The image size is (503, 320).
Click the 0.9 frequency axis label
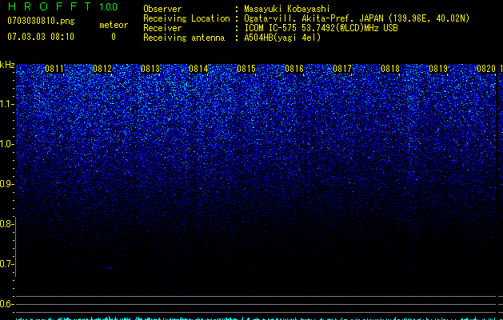(x=7, y=184)
